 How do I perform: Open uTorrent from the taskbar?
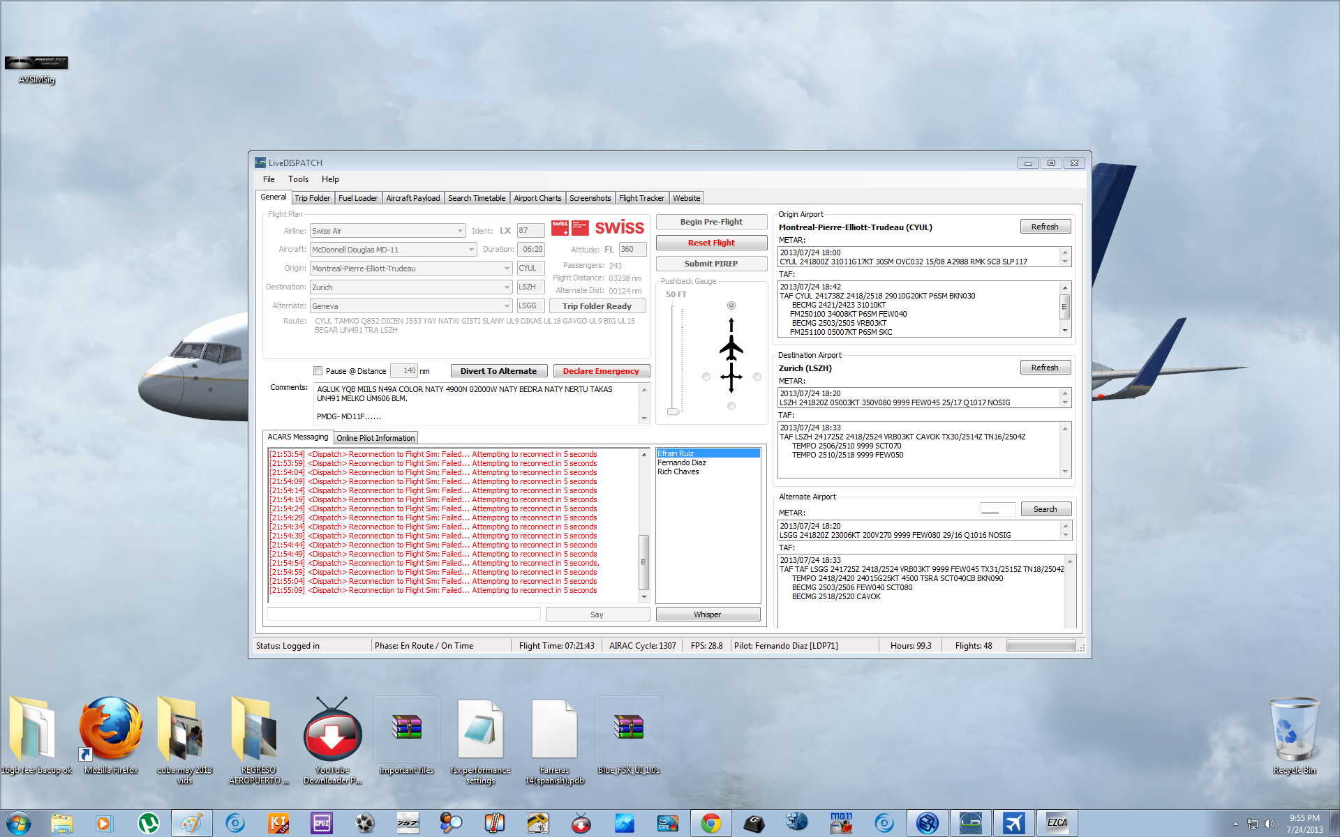(148, 823)
